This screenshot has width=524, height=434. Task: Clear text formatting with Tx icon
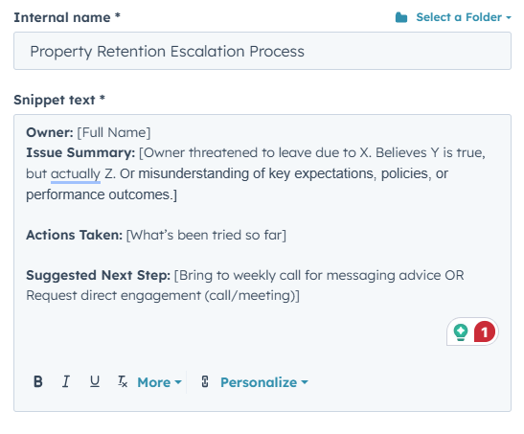coord(123,381)
